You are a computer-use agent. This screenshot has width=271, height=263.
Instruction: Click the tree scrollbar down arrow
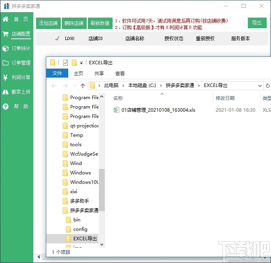[102, 244]
